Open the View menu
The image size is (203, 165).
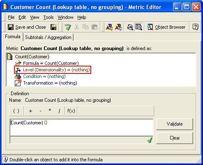tap(35, 17)
